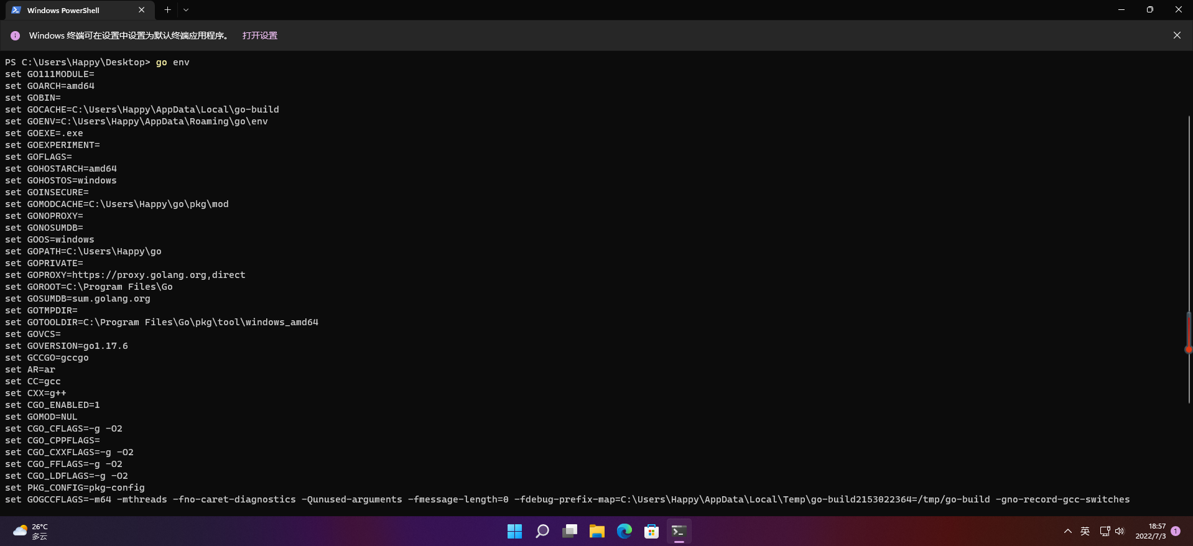The image size is (1193, 546).
Task: Click the line 'set GOHOSTARCH=amd64'
Action: [61, 169]
